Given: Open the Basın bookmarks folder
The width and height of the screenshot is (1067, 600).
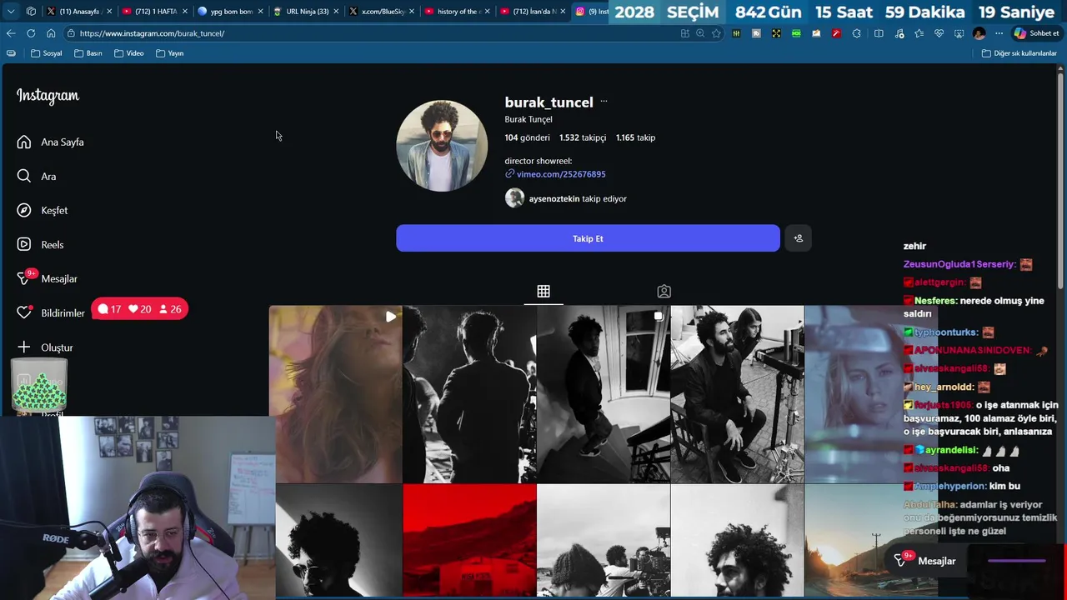Looking at the screenshot, I should point(88,53).
